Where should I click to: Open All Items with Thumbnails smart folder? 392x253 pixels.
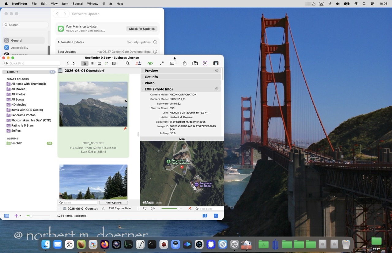(x=29, y=84)
